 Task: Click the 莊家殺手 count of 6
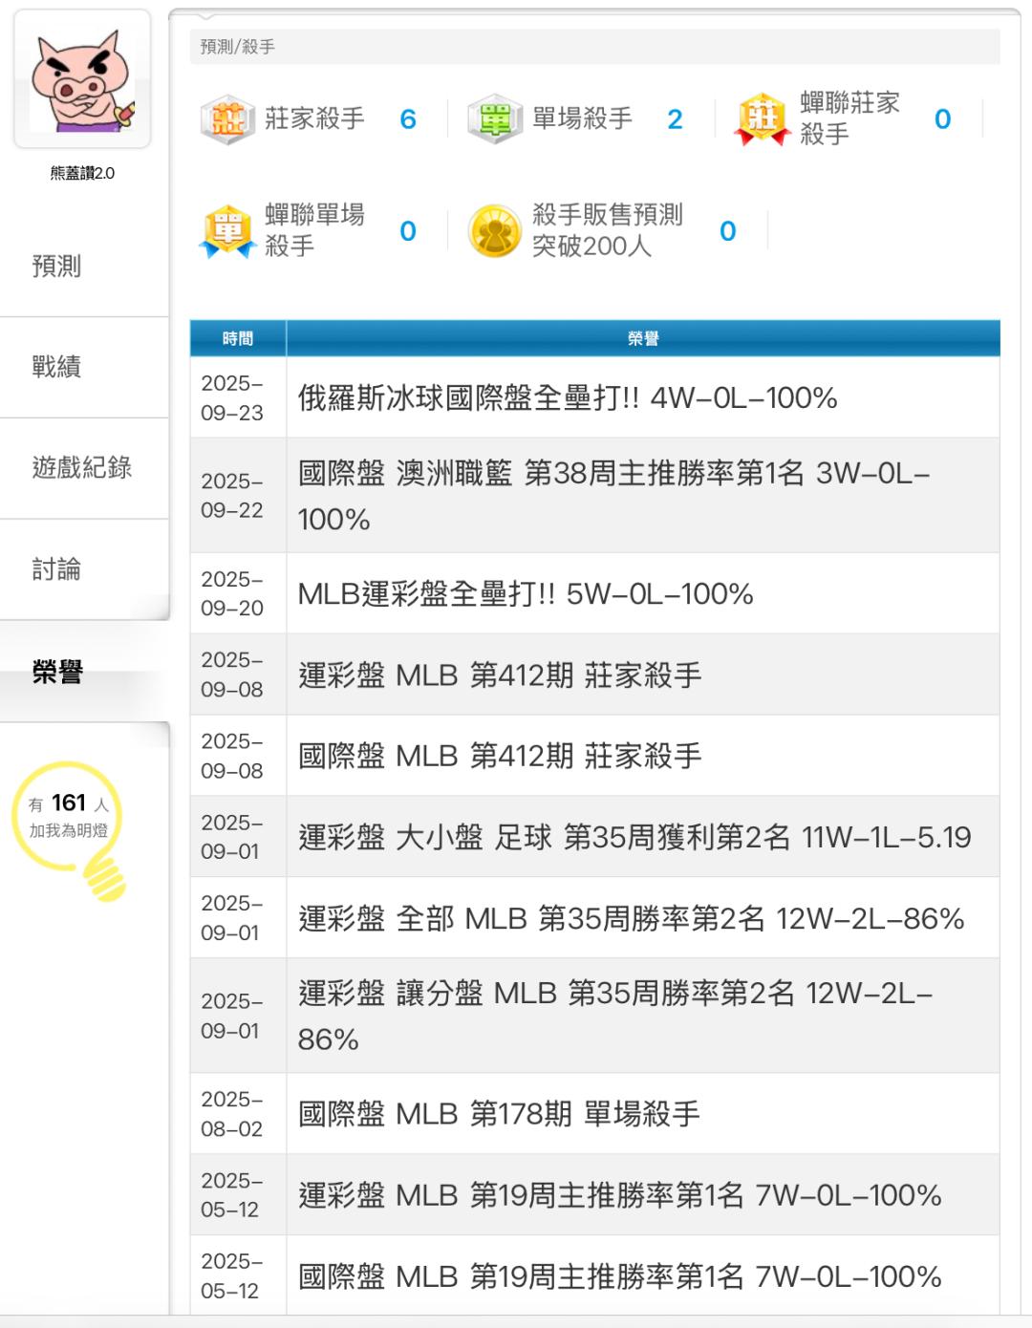tap(408, 119)
